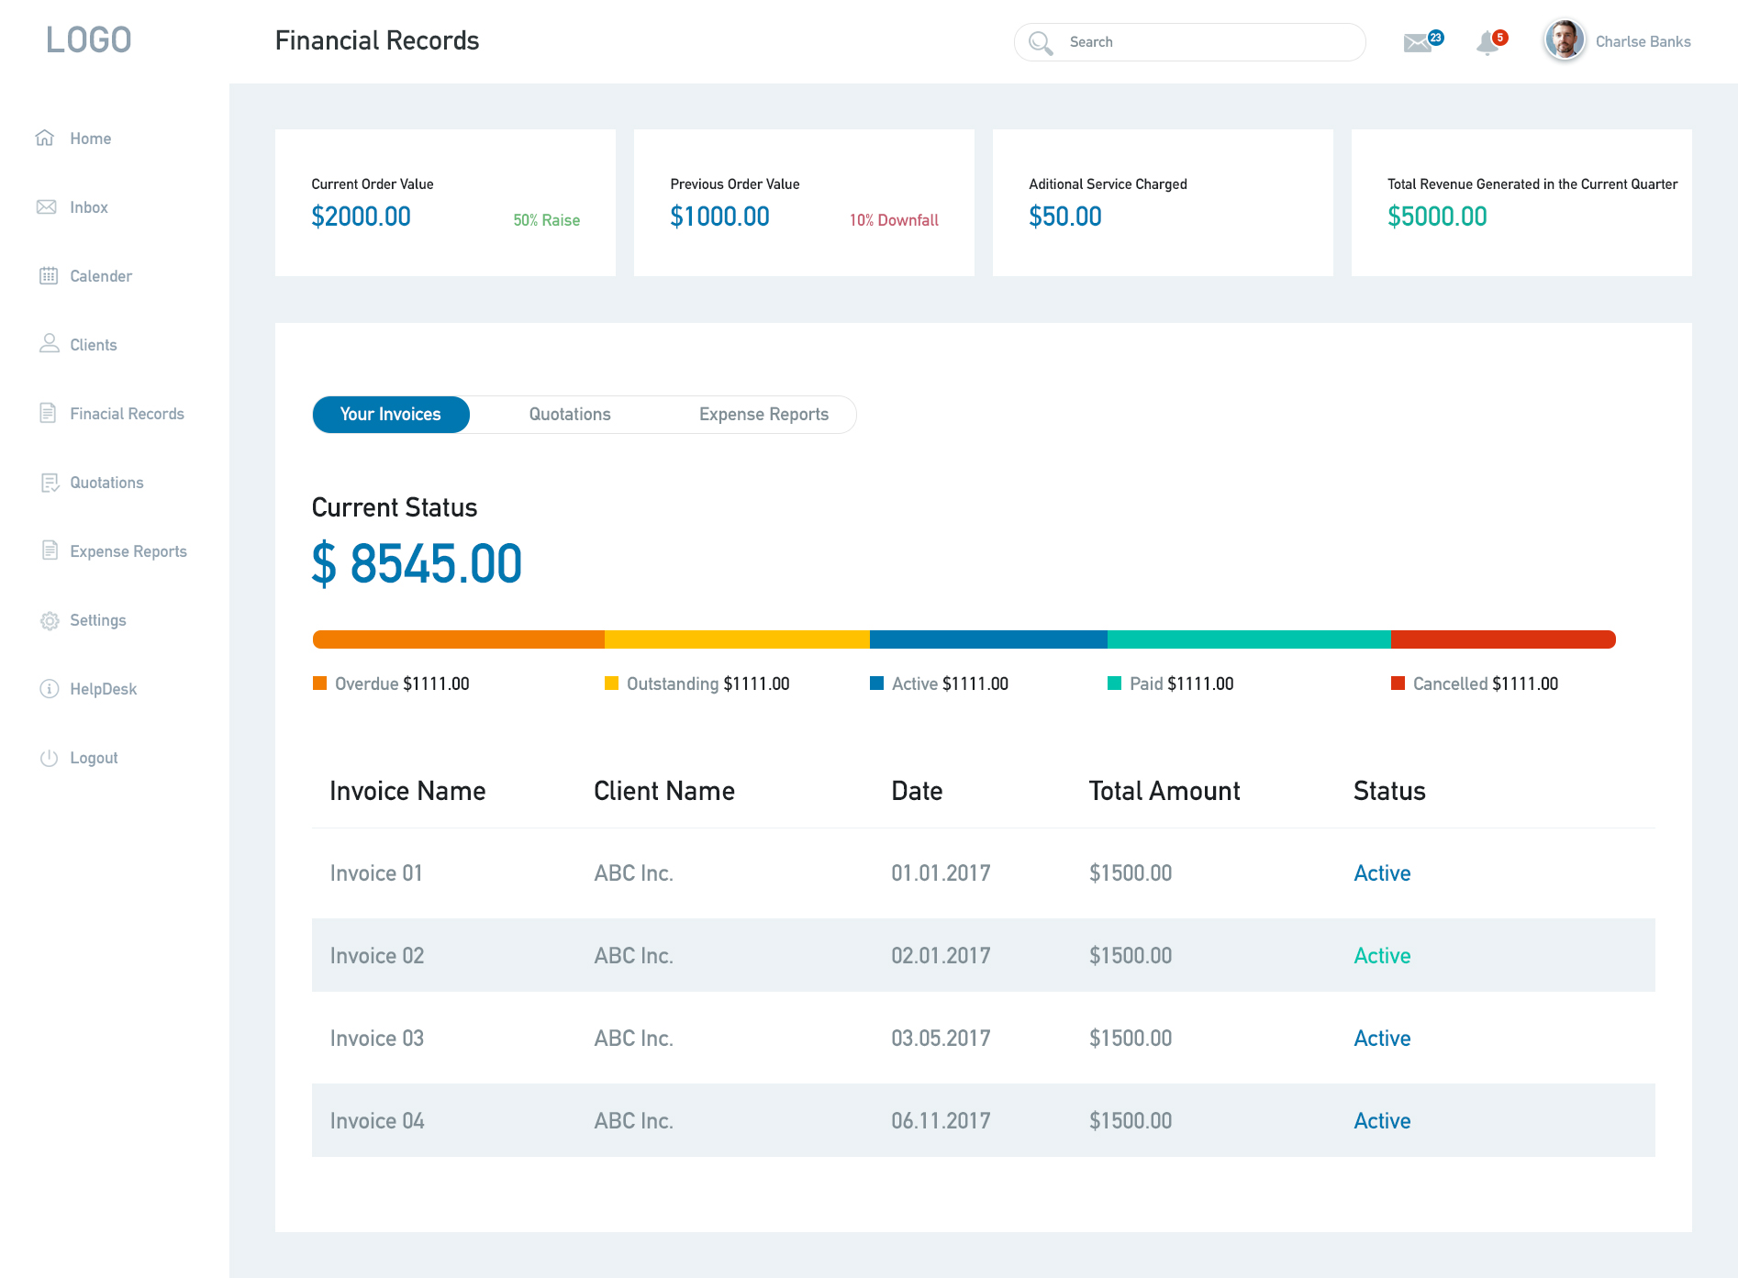Image resolution: width=1738 pixels, height=1278 pixels.
Task: Click the Inbox envelope icon in sidebar
Action: click(46, 206)
